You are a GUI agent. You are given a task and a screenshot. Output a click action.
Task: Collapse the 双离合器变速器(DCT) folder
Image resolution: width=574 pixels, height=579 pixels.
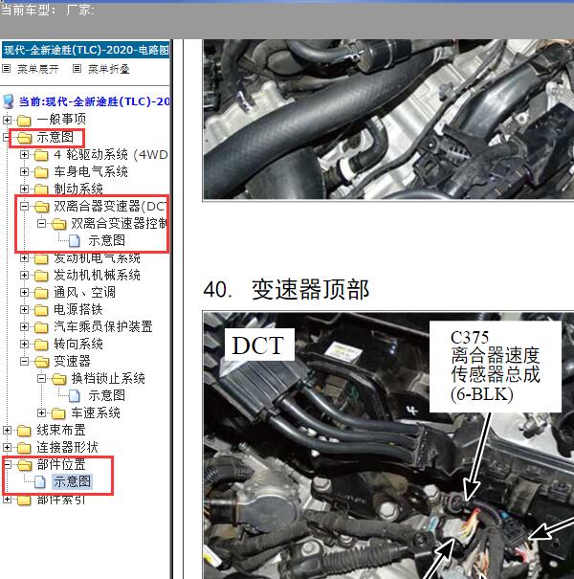pyautogui.click(x=24, y=206)
